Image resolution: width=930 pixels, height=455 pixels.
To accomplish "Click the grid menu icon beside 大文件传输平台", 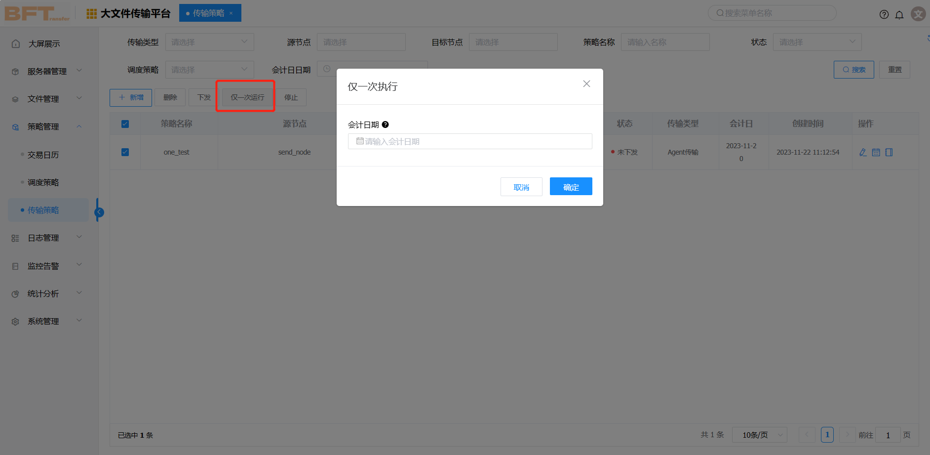I will click(91, 14).
